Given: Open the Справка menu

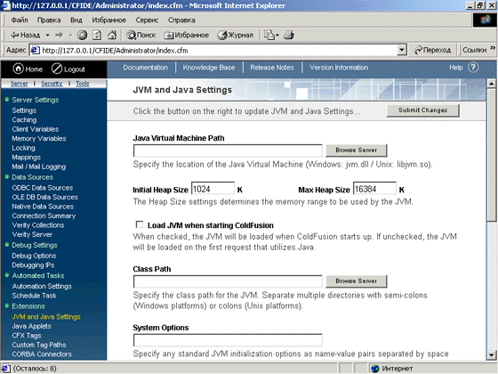Looking at the screenshot, I should (x=181, y=20).
